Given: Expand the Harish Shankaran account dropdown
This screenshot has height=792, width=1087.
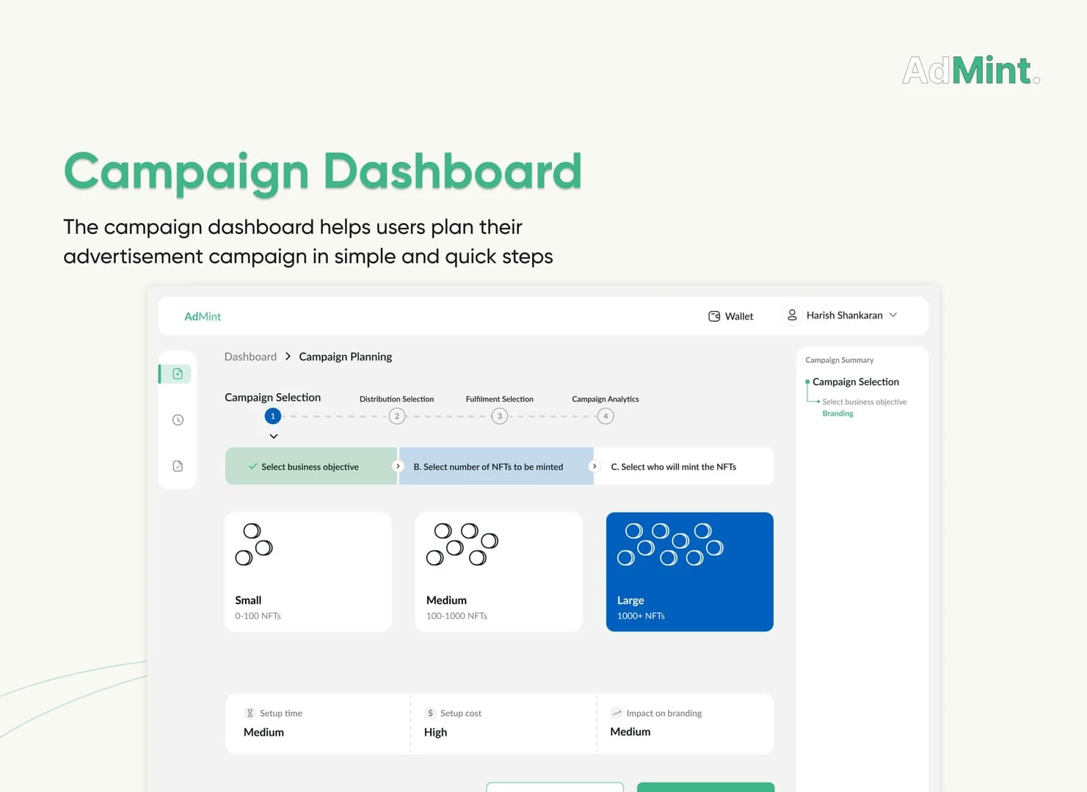Looking at the screenshot, I should tap(893, 315).
